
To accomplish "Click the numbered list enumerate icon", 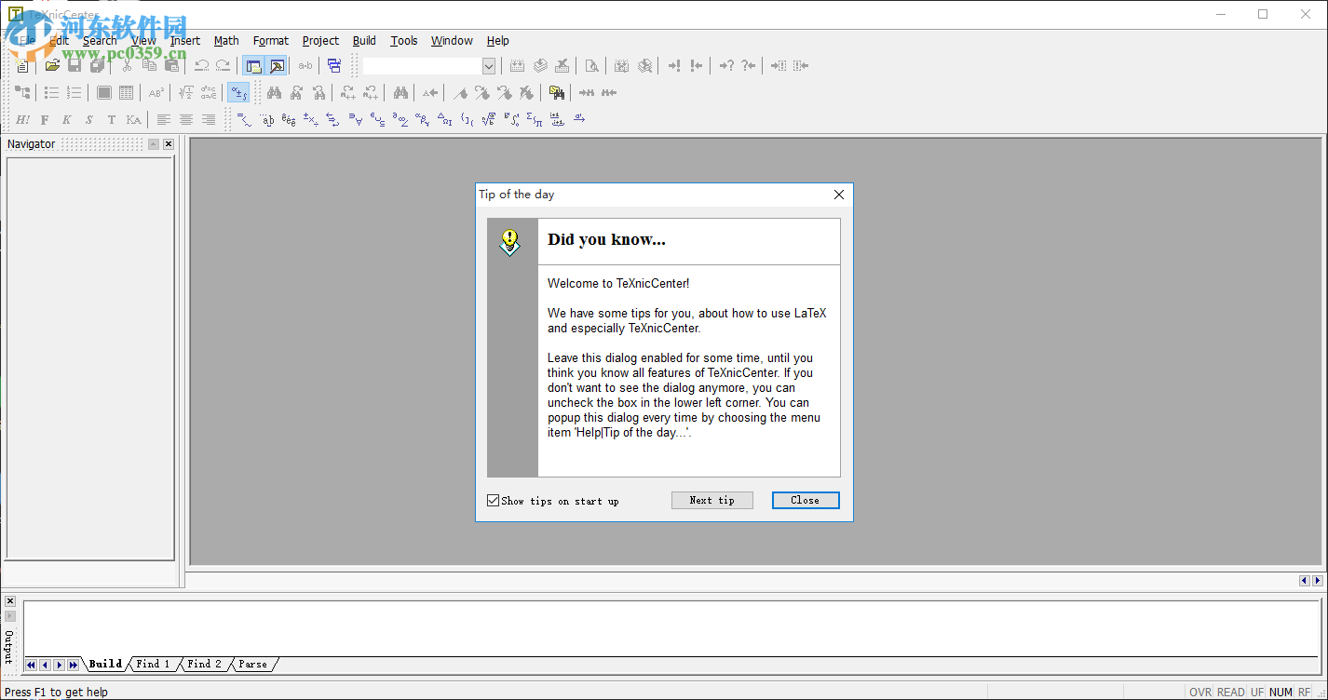I will (75, 92).
